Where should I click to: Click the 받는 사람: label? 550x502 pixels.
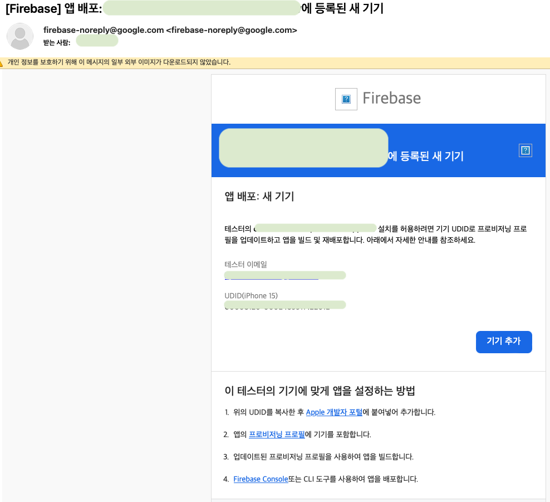pos(57,42)
